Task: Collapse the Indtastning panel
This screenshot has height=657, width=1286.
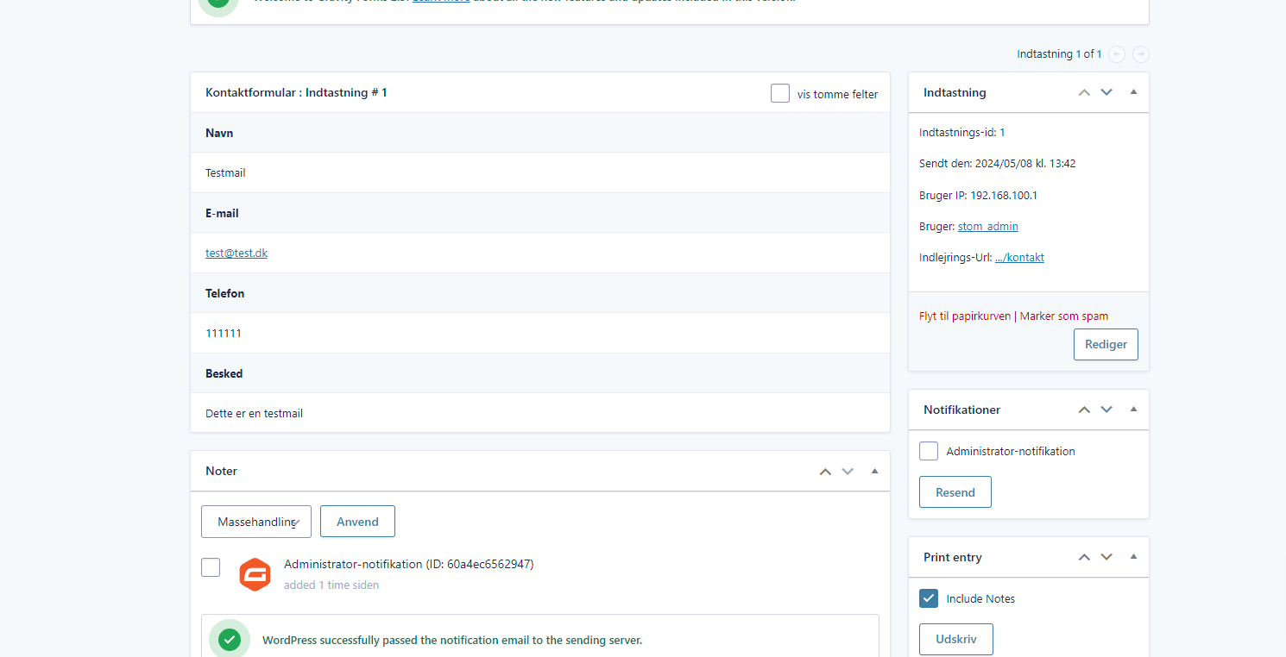Action: (x=1134, y=92)
